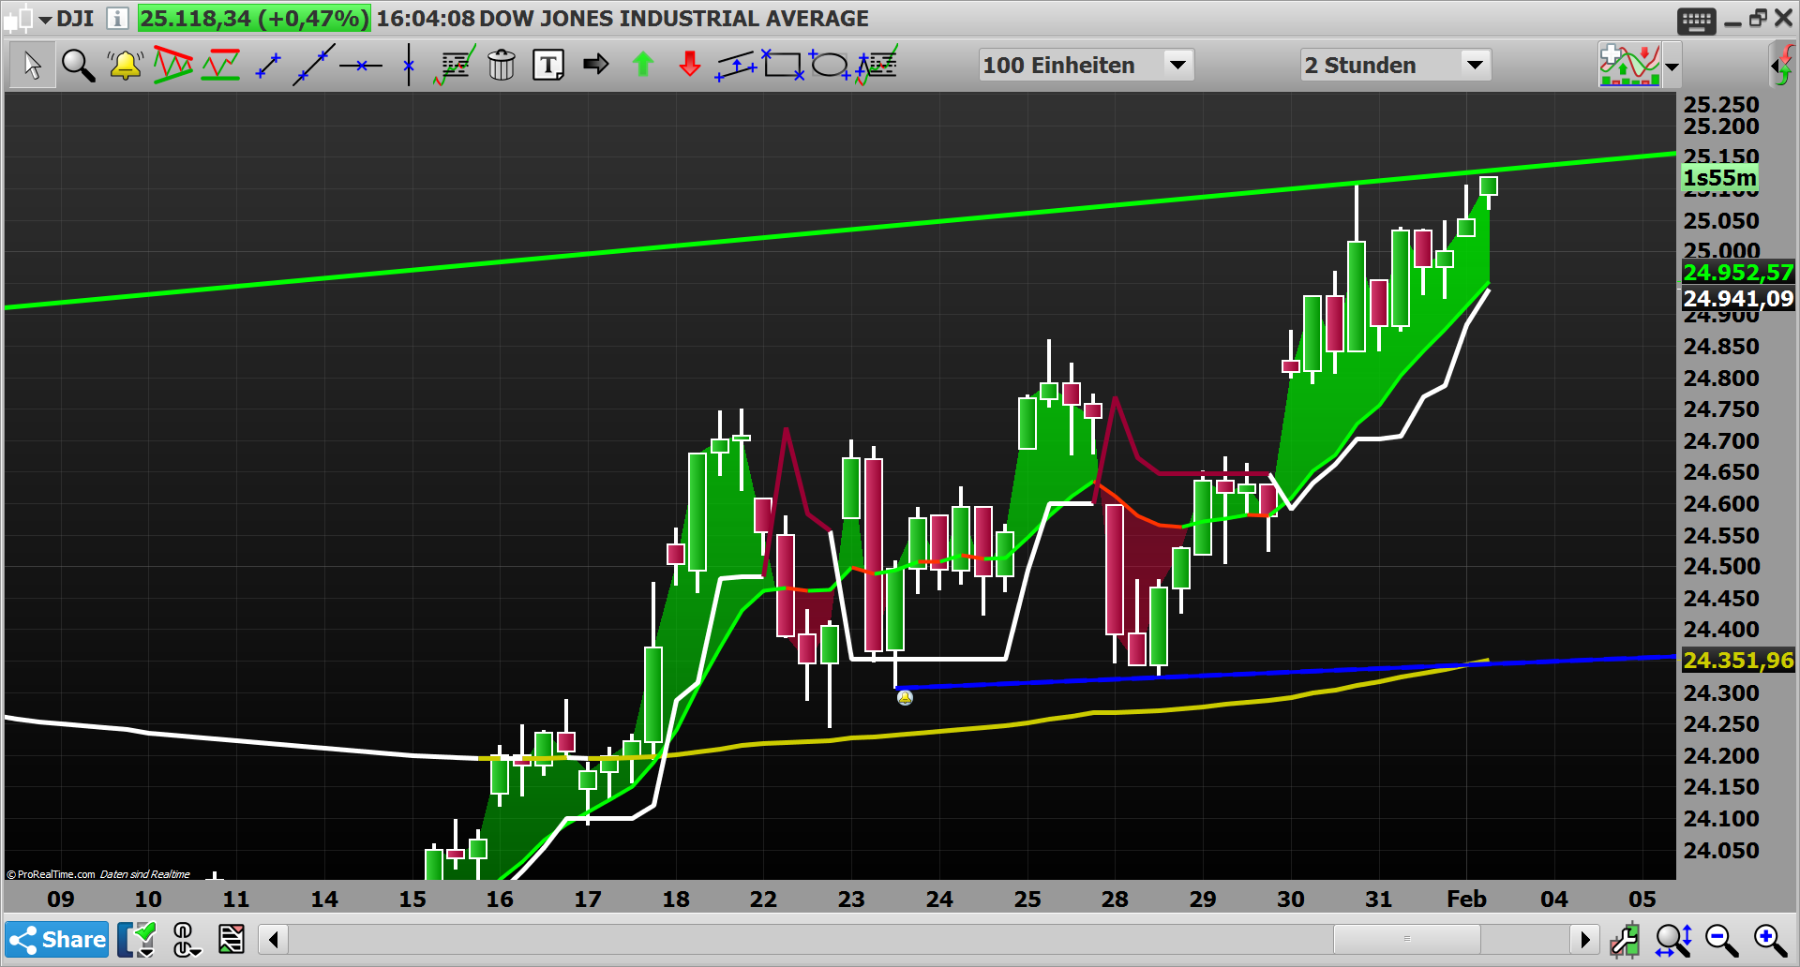Select the horizontal line tool
Screen dimensions: 1800x967
pyautogui.click(x=361, y=66)
